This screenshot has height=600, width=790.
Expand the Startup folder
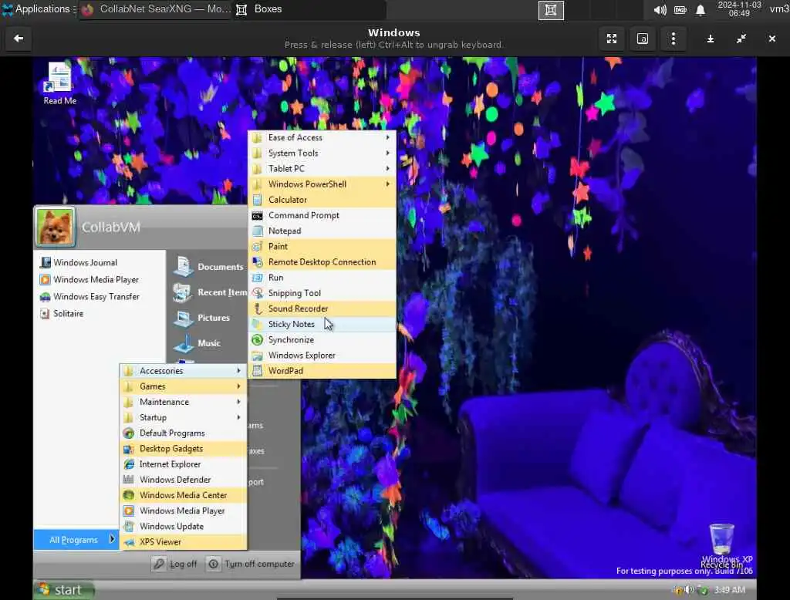pyautogui.click(x=184, y=418)
